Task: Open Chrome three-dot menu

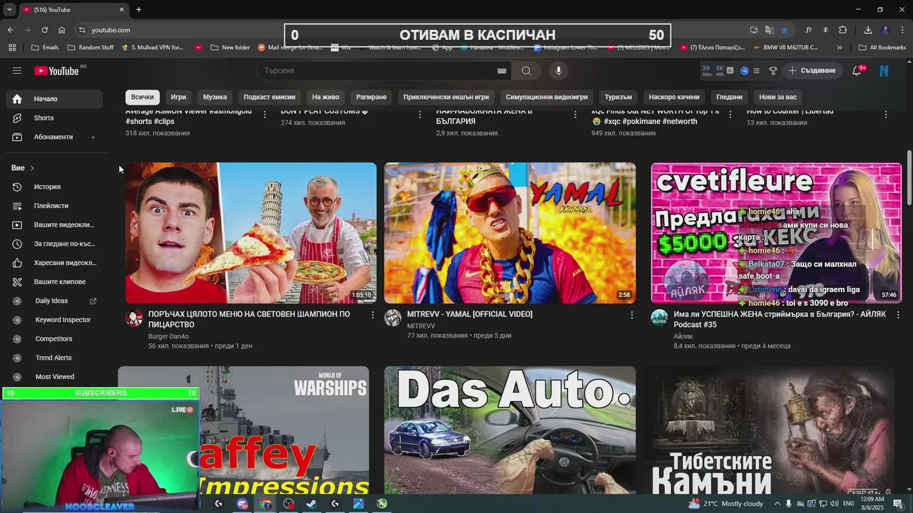Action: [902, 30]
